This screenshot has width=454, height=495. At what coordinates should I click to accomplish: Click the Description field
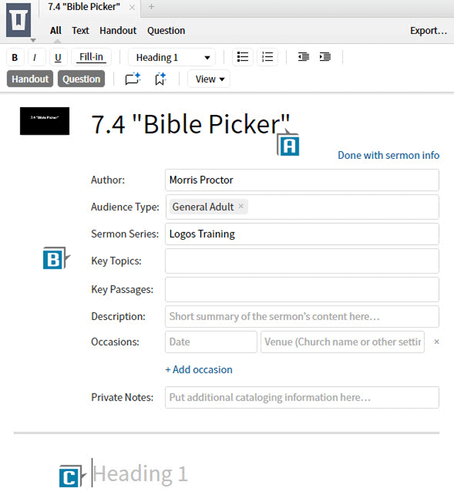click(301, 316)
